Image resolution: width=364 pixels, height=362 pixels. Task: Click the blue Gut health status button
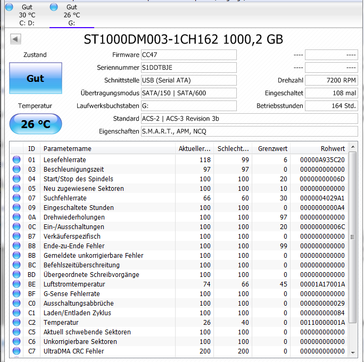tap(36, 78)
